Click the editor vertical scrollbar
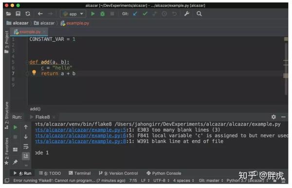This screenshot has width=292, height=188. pyautogui.click(x=286, y=69)
